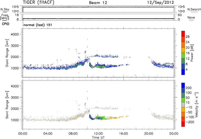201x139 pixels.
Task: Click the 'CPID' row label
Action: (6, 24)
